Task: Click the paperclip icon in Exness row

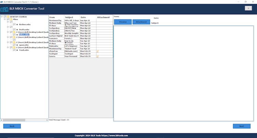Action: click(x=98, y=56)
